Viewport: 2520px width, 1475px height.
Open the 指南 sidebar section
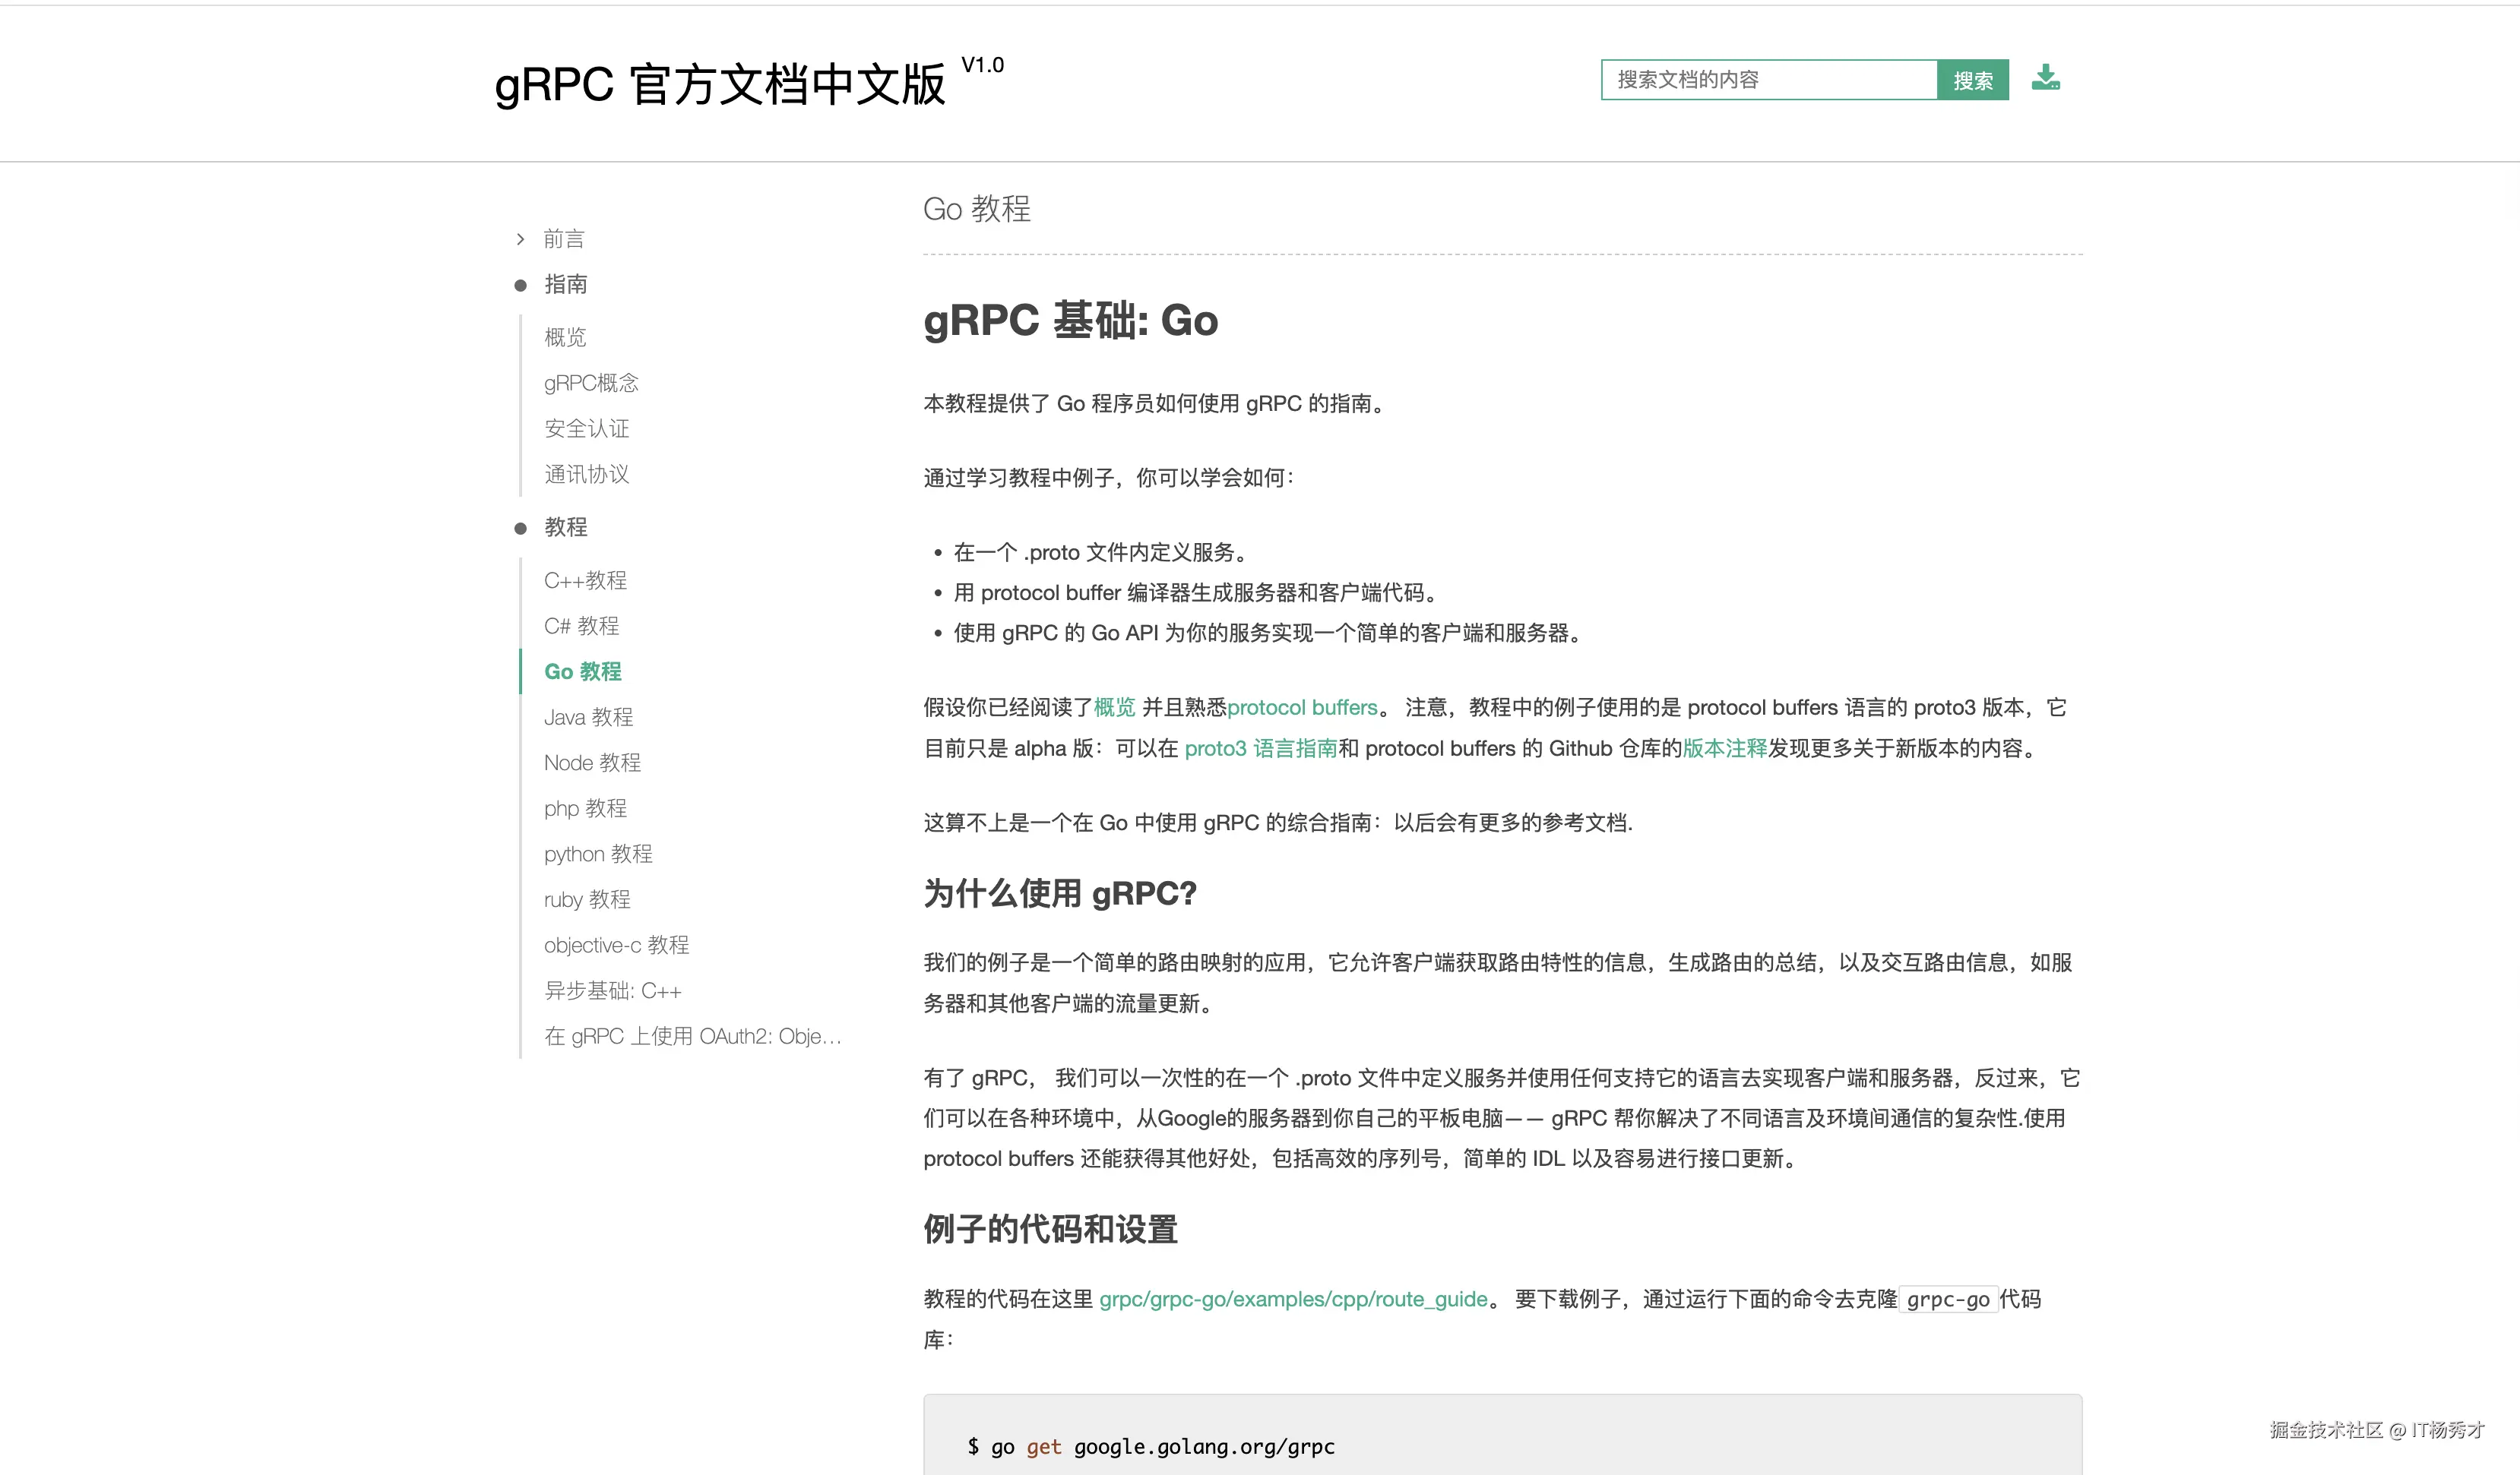click(566, 285)
